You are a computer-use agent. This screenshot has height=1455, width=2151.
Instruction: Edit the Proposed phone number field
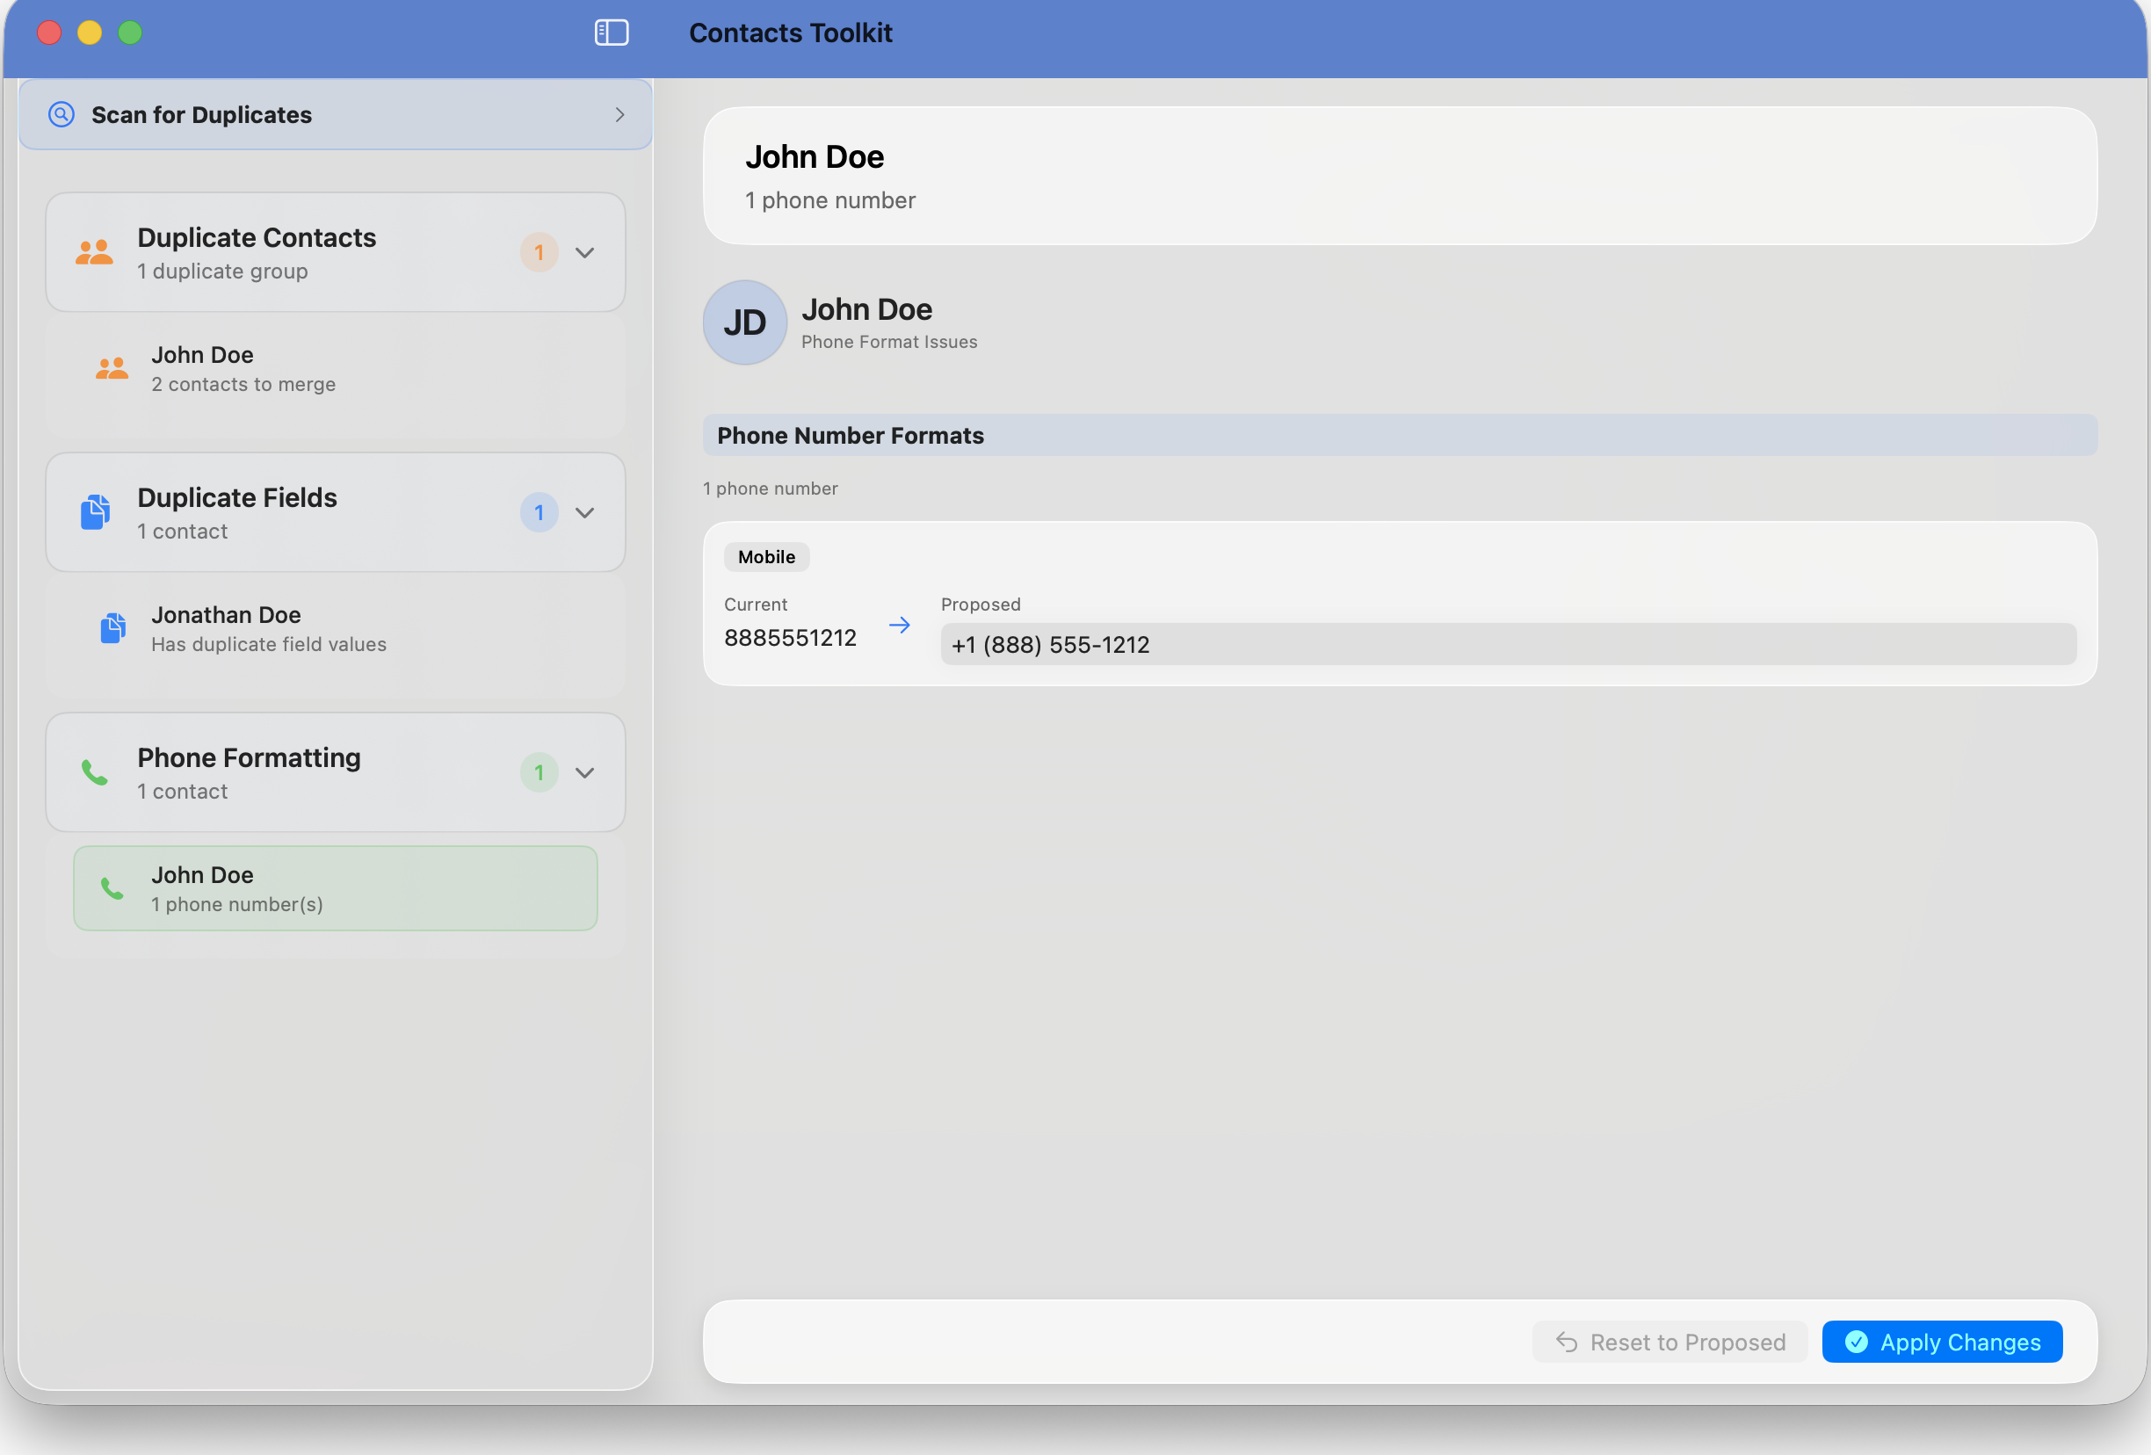click(x=1507, y=644)
